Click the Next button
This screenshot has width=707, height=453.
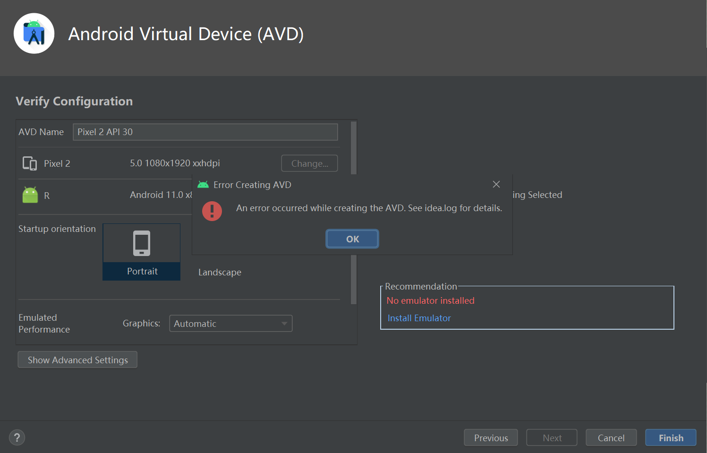click(x=552, y=437)
